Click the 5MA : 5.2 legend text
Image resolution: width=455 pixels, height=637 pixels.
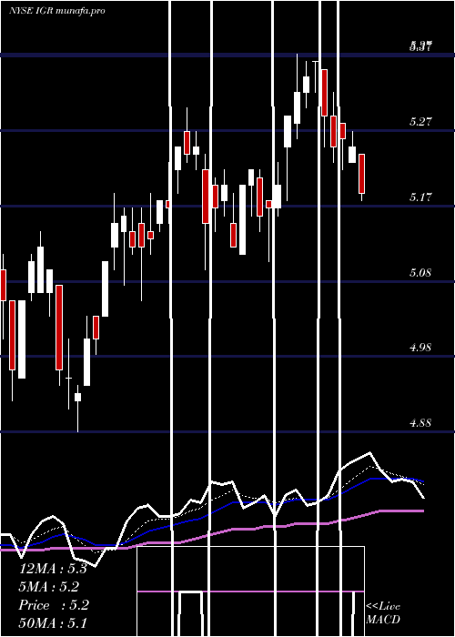click(x=49, y=587)
